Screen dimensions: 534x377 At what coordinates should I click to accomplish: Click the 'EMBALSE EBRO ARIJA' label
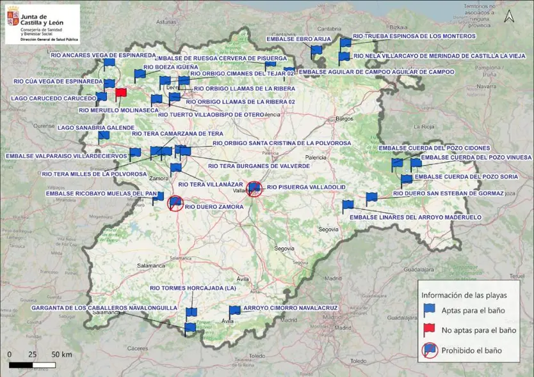tap(298, 40)
